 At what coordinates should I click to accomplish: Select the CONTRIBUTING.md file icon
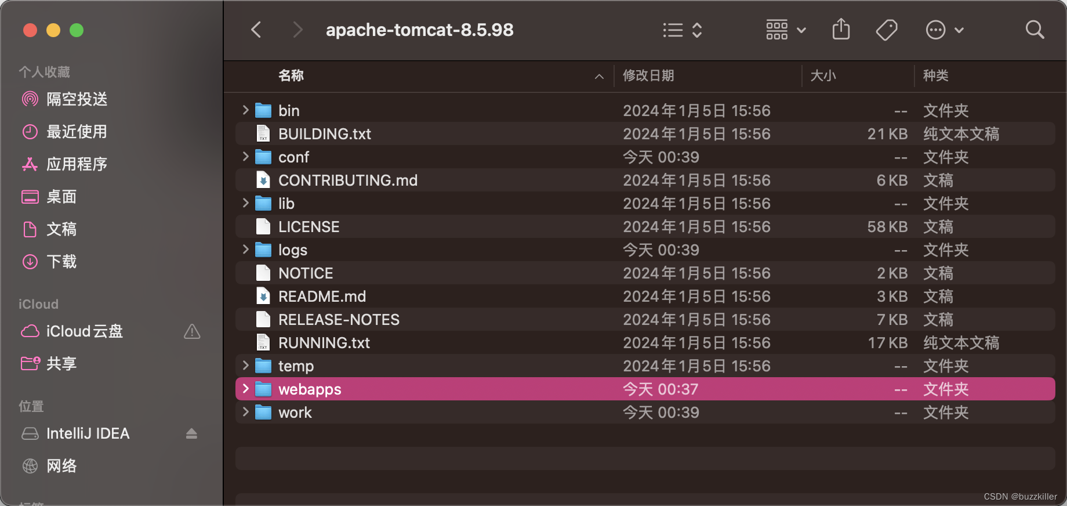click(x=263, y=180)
